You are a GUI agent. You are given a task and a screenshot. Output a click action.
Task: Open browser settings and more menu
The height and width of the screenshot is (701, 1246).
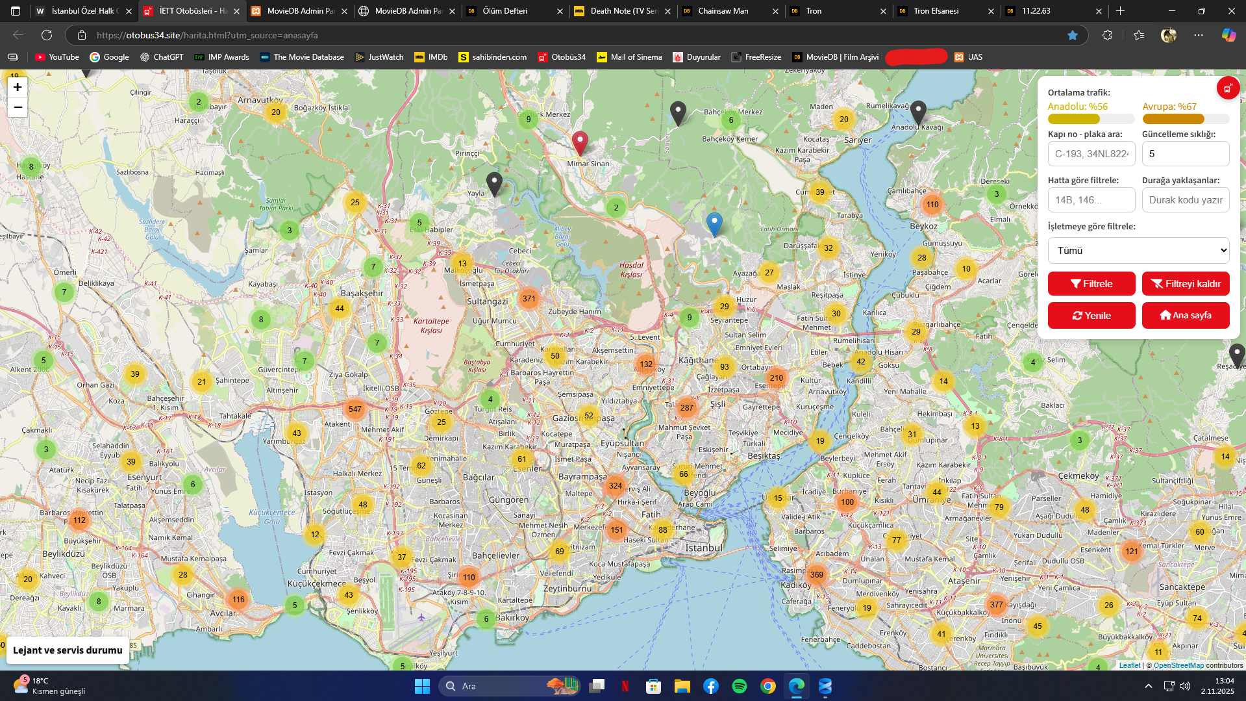click(1198, 35)
